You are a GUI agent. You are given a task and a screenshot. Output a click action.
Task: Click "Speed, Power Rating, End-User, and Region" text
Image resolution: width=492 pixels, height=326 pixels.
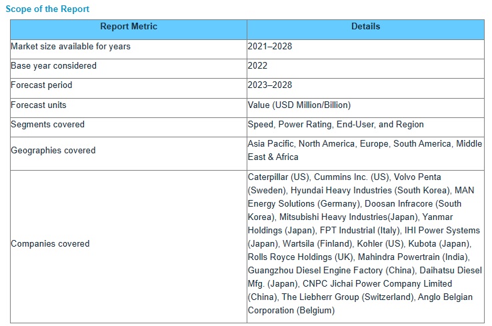tap(335, 125)
